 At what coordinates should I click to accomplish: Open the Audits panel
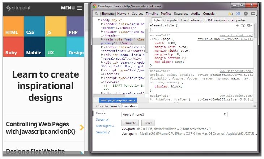point(196,14)
